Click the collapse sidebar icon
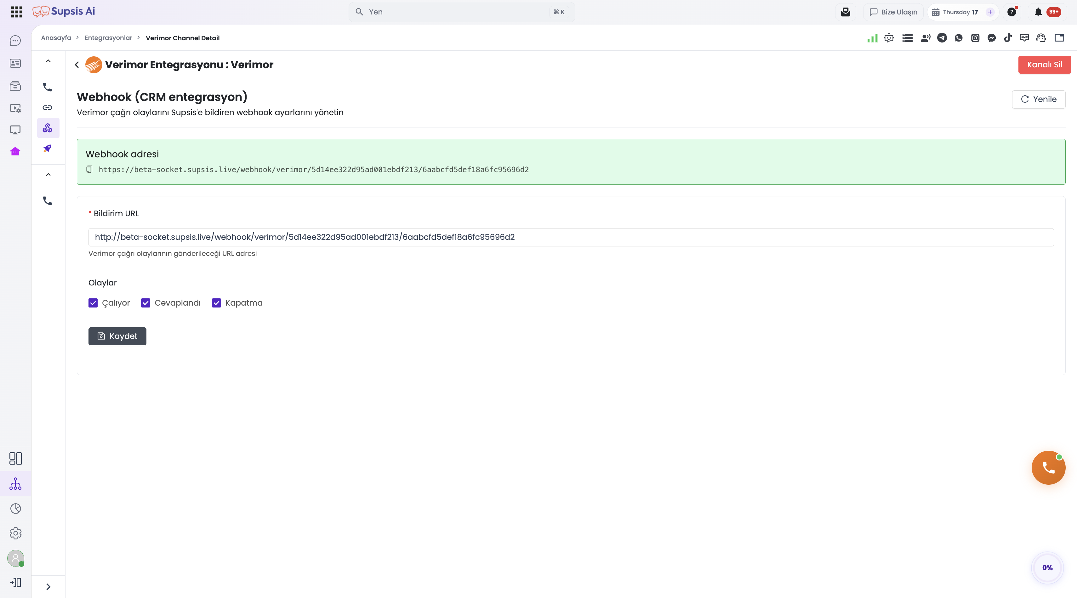Image resolution: width=1077 pixels, height=598 pixels. click(15, 583)
